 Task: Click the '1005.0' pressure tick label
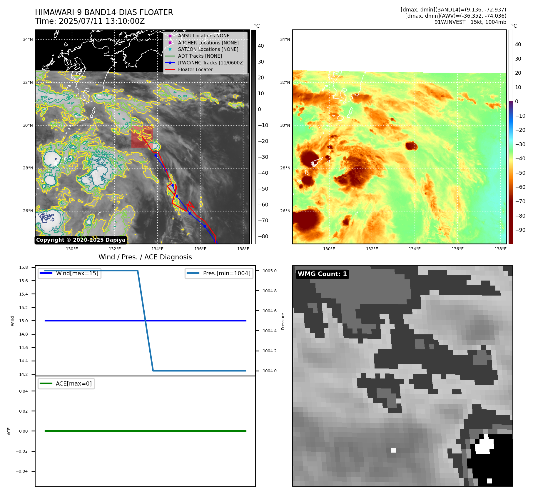[270, 271]
